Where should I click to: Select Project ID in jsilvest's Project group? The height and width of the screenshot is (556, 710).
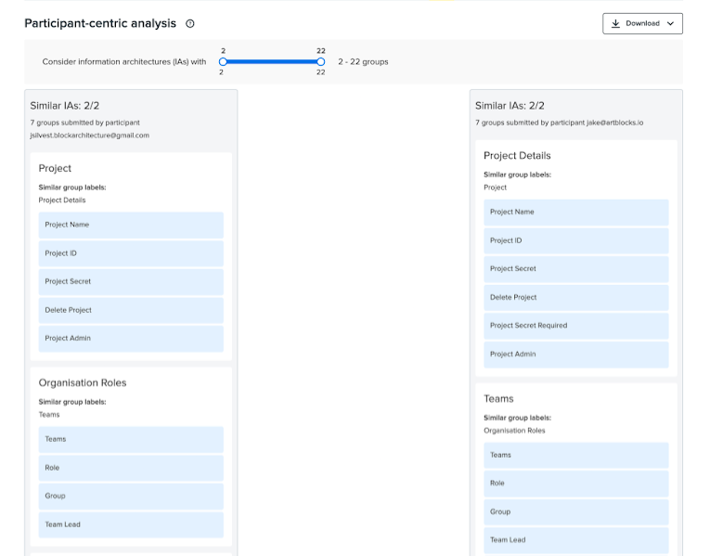(x=131, y=253)
